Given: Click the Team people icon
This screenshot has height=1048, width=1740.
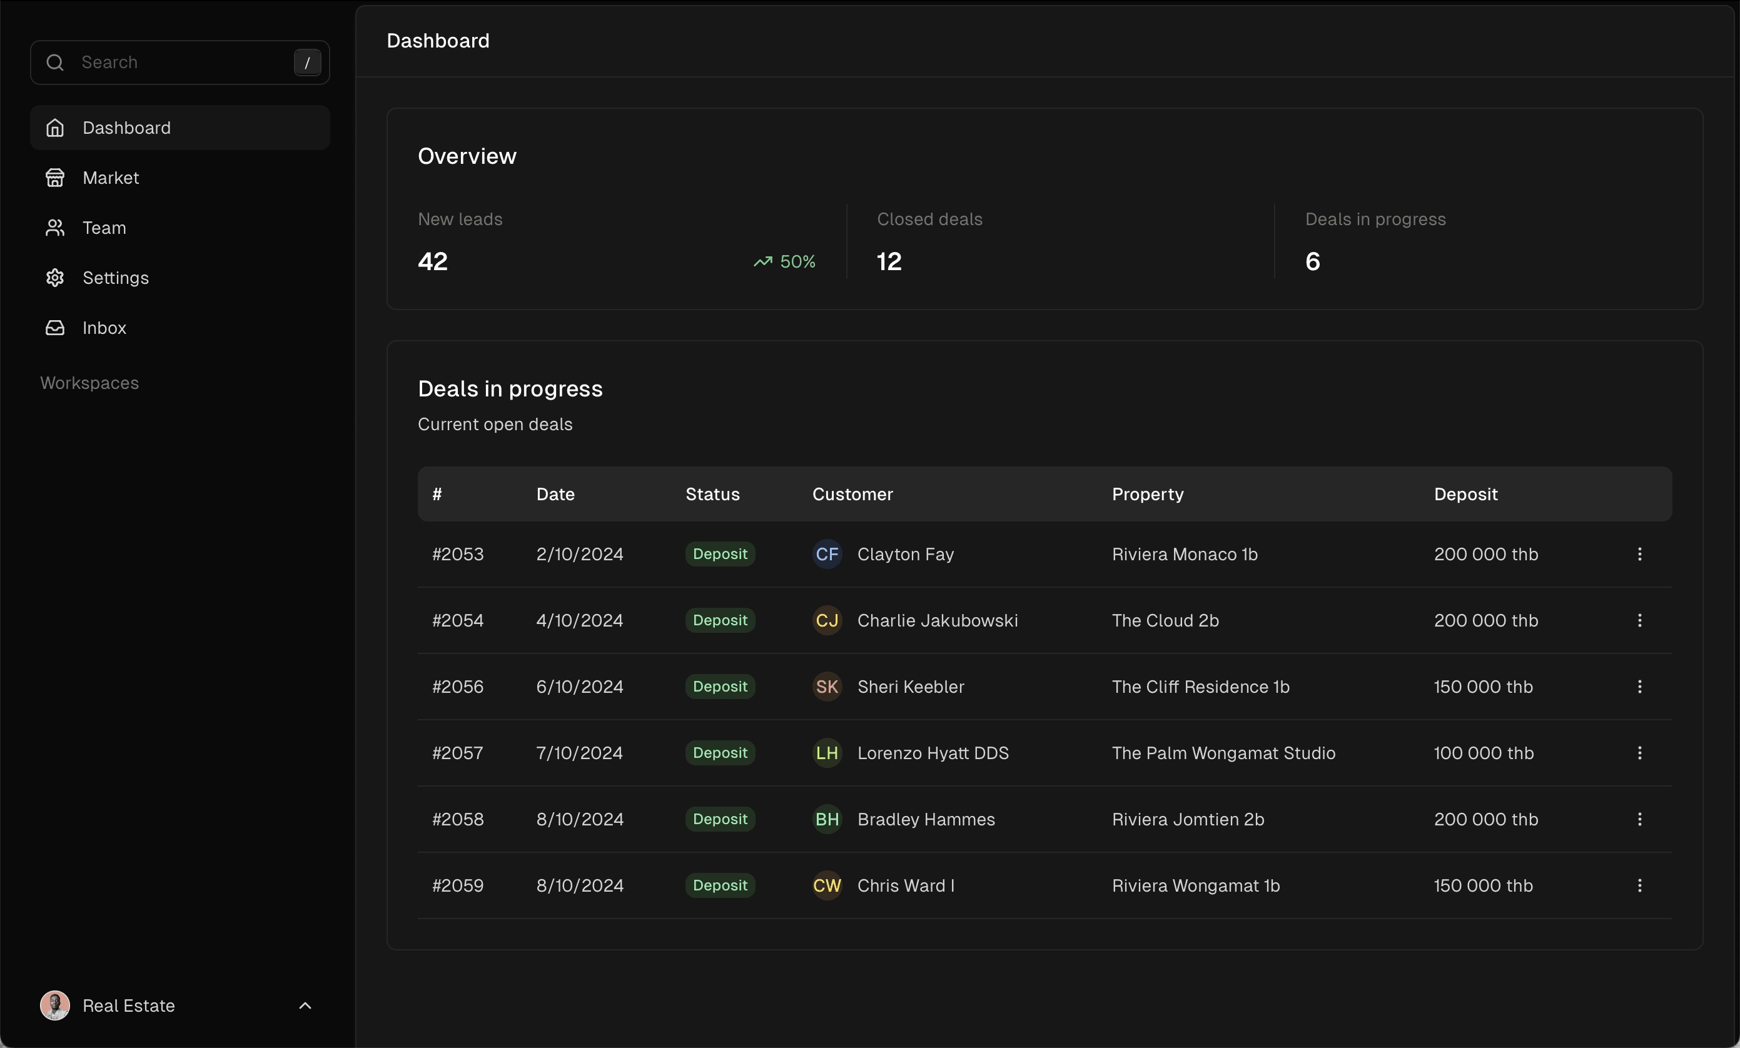Looking at the screenshot, I should click(x=55, y=228).
